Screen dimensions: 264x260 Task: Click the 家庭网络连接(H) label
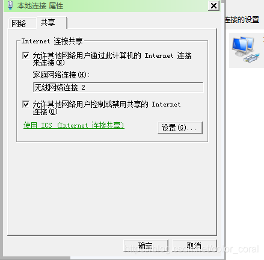point(61,75)
